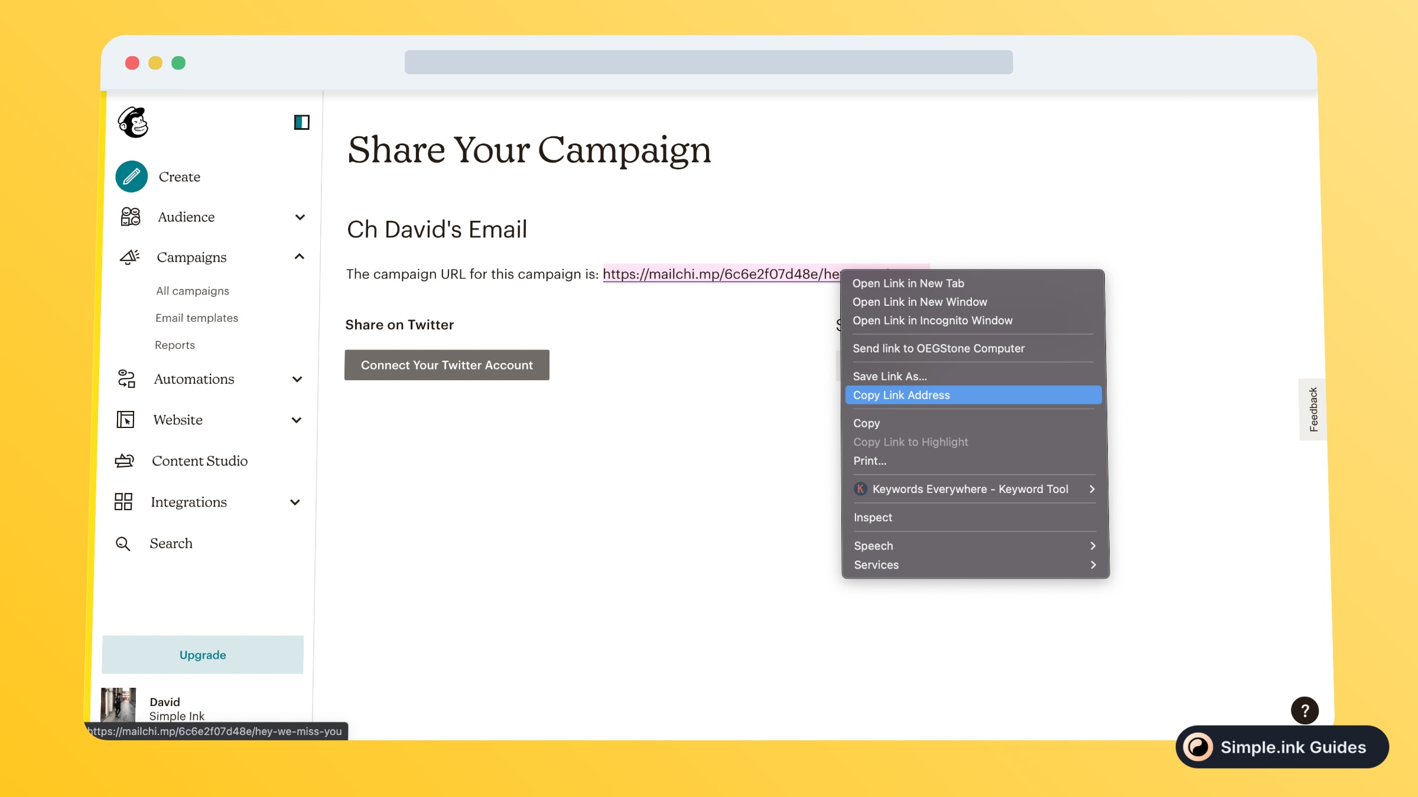Click the Integrations grid icon

click(123, 502)
